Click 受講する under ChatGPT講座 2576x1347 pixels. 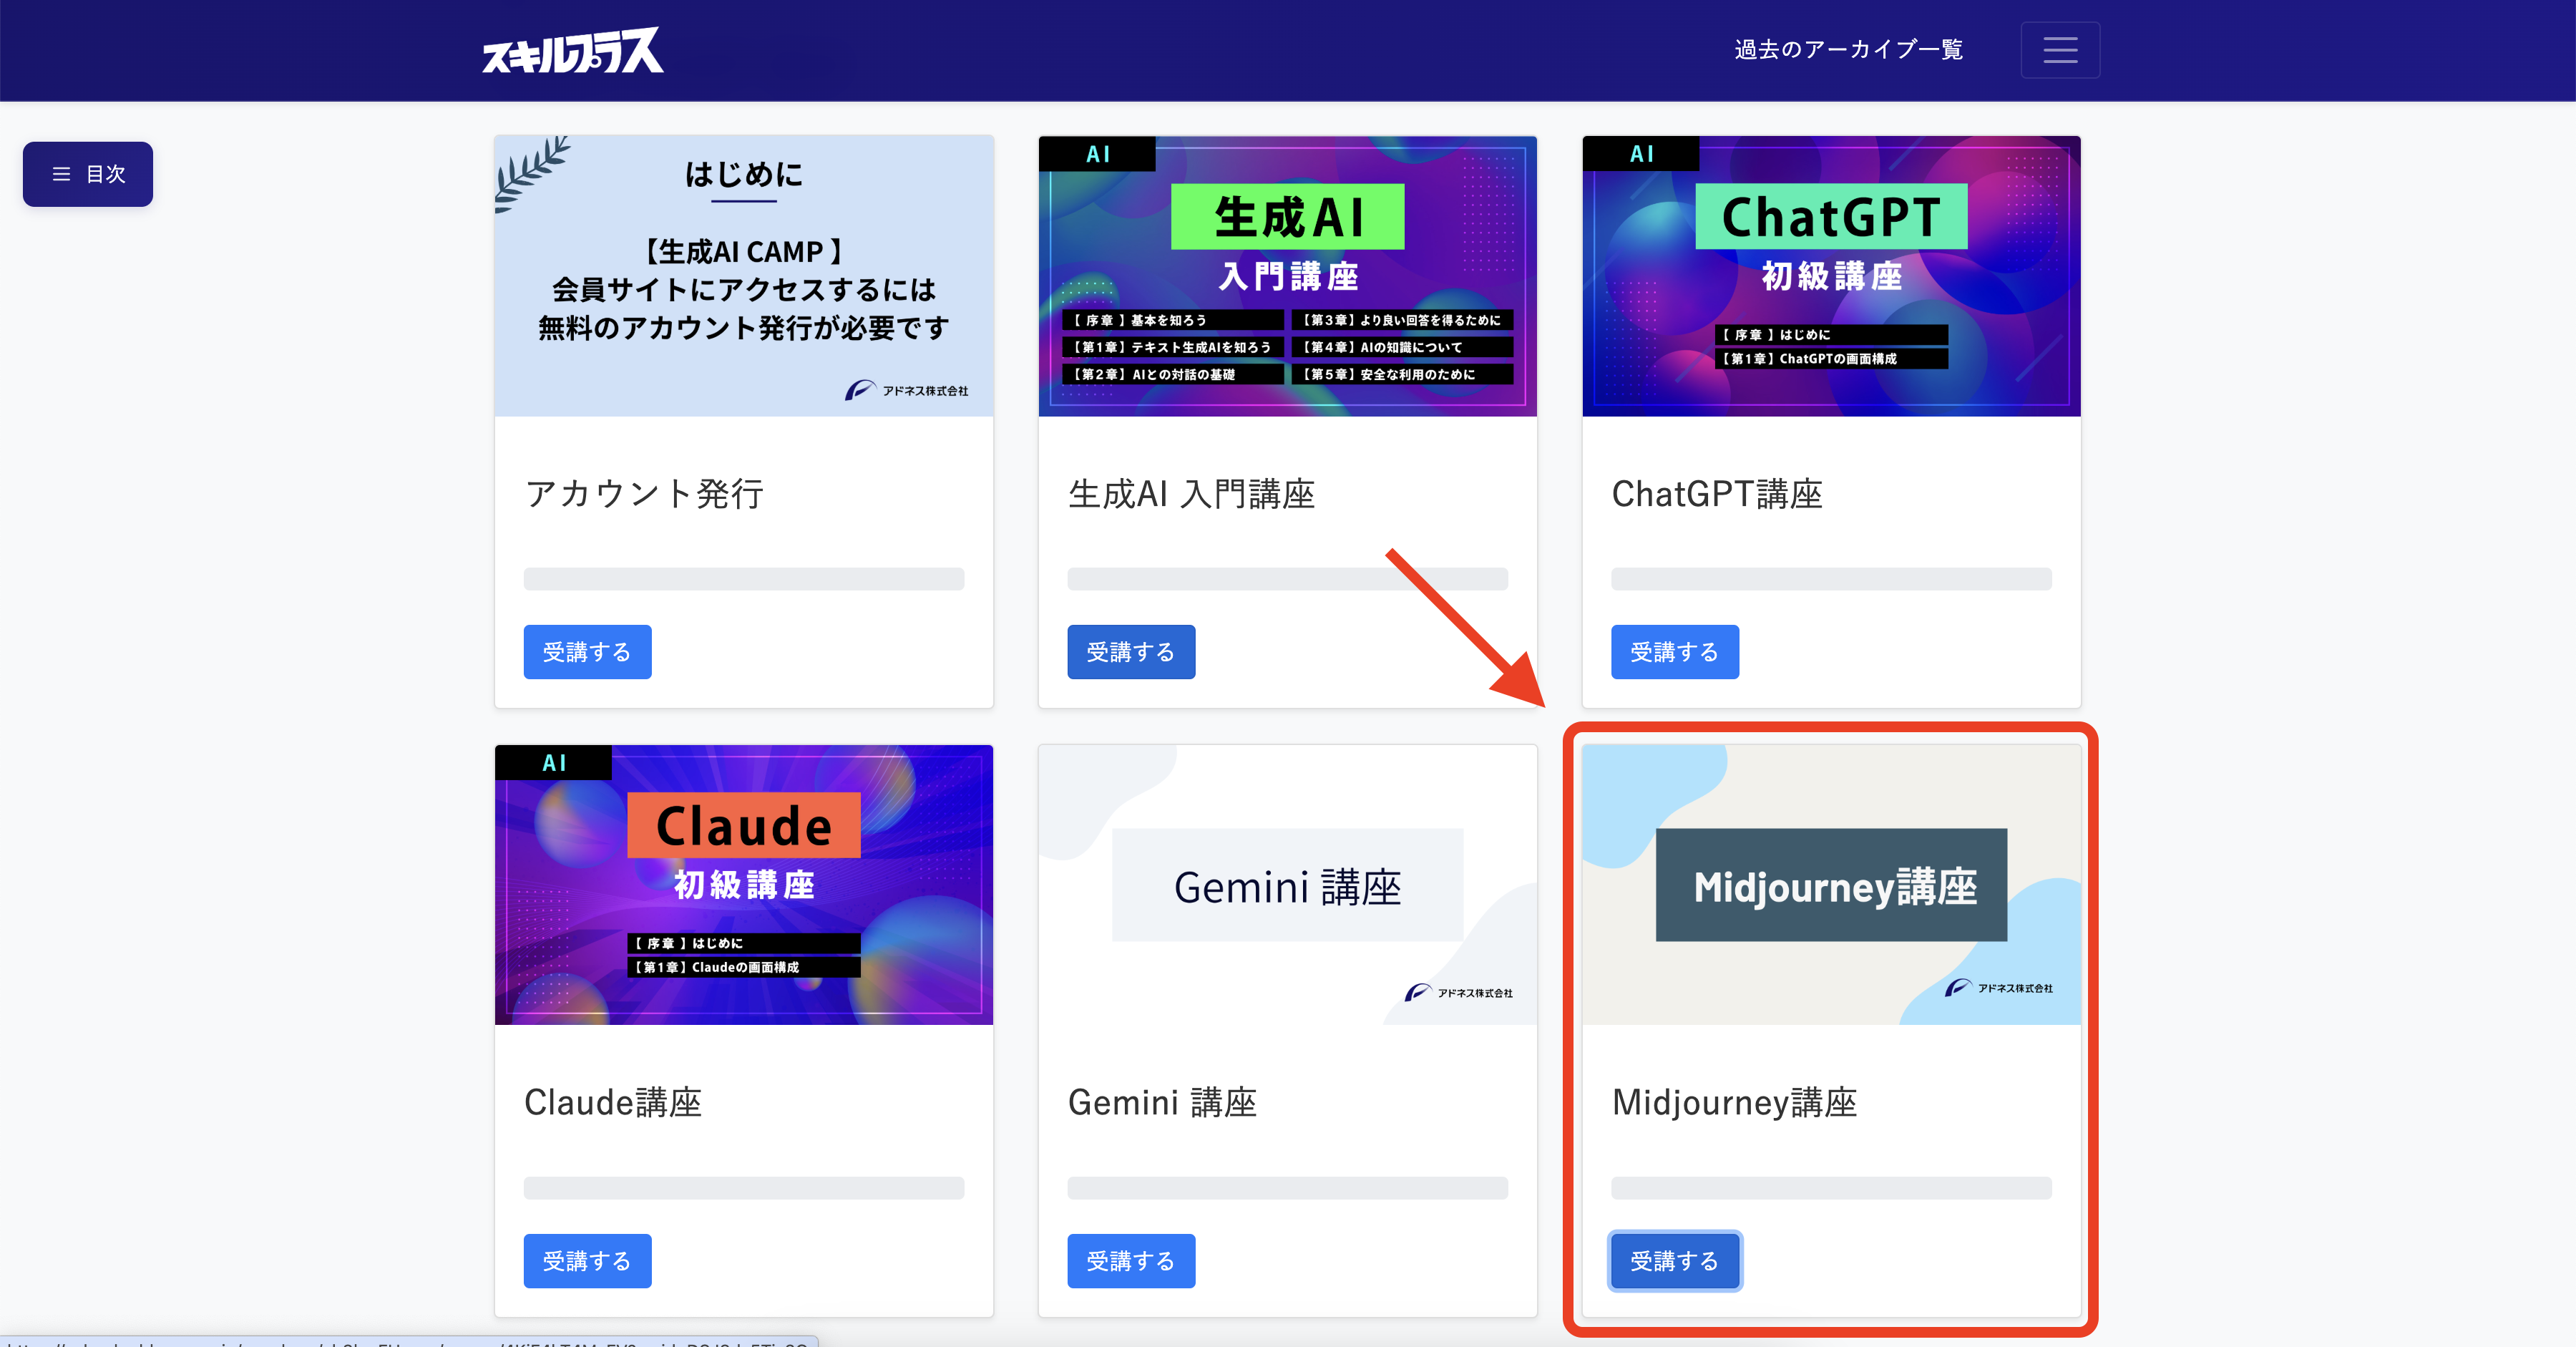[1675, 652]
